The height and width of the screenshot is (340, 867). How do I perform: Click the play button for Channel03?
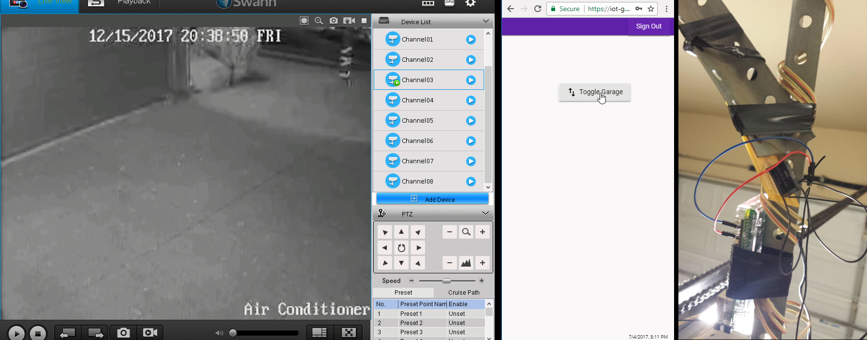coord(470,80)
